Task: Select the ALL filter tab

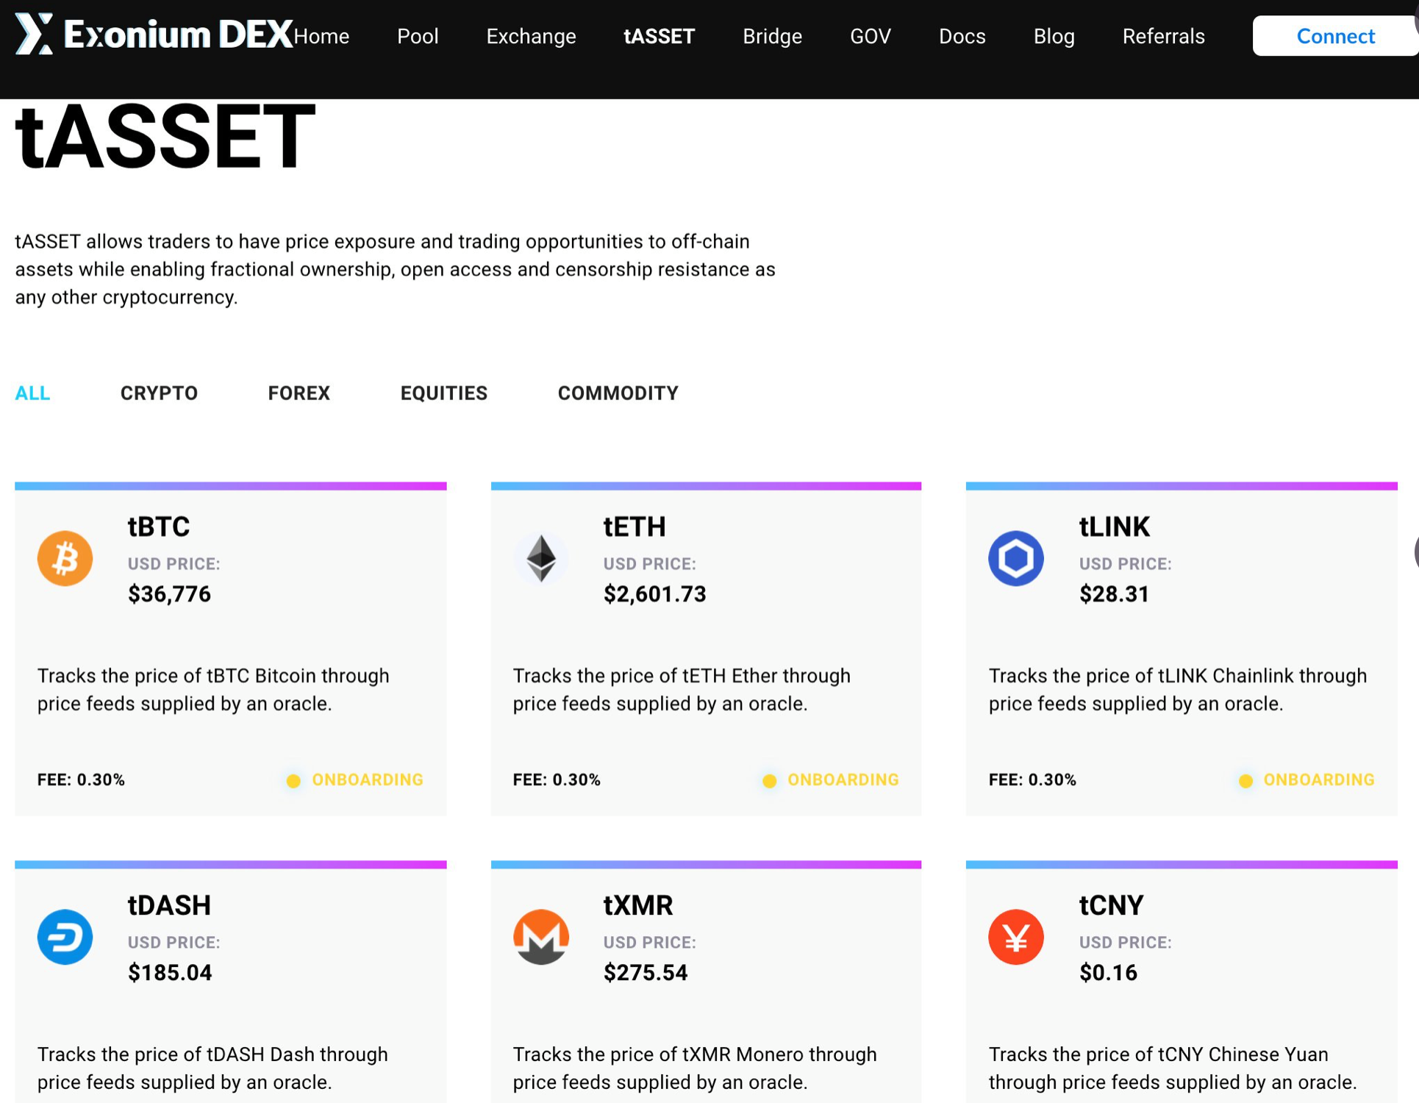Action: tap(32, 393)
